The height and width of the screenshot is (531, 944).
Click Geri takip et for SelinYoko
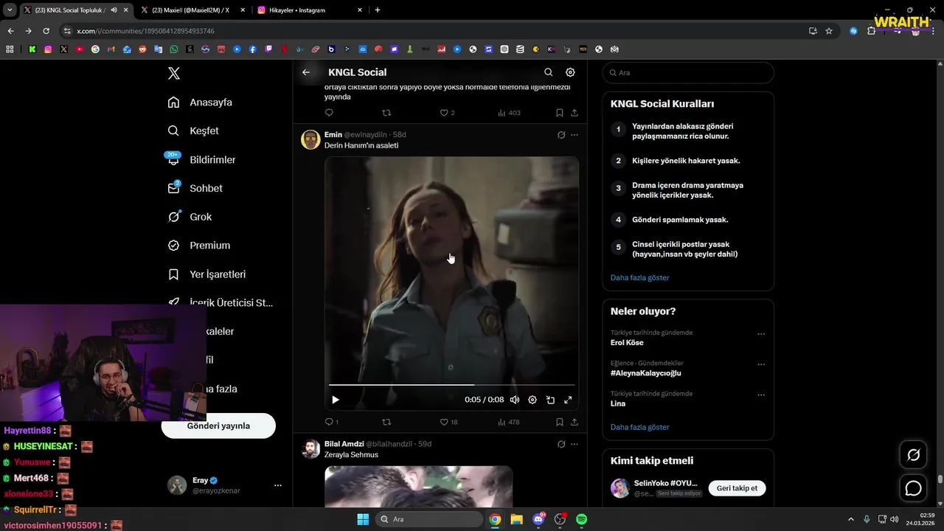[x=737, y=488]
